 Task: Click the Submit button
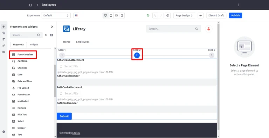[x=64, y=116]
